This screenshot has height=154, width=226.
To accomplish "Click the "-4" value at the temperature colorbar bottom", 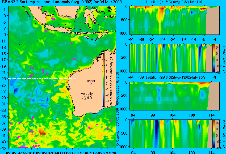I will 107,107.
